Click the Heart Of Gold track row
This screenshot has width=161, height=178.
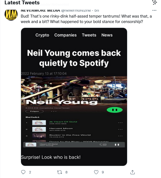click(x=74, y=123)
